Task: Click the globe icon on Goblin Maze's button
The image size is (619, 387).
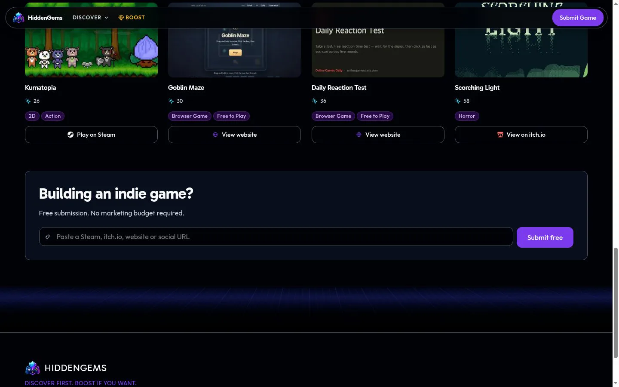Action: pos(215,135)
